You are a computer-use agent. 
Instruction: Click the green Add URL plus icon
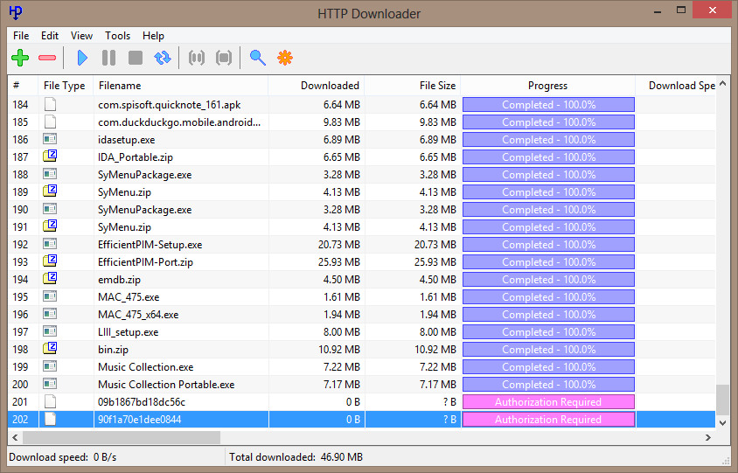[x=20, y=58]
